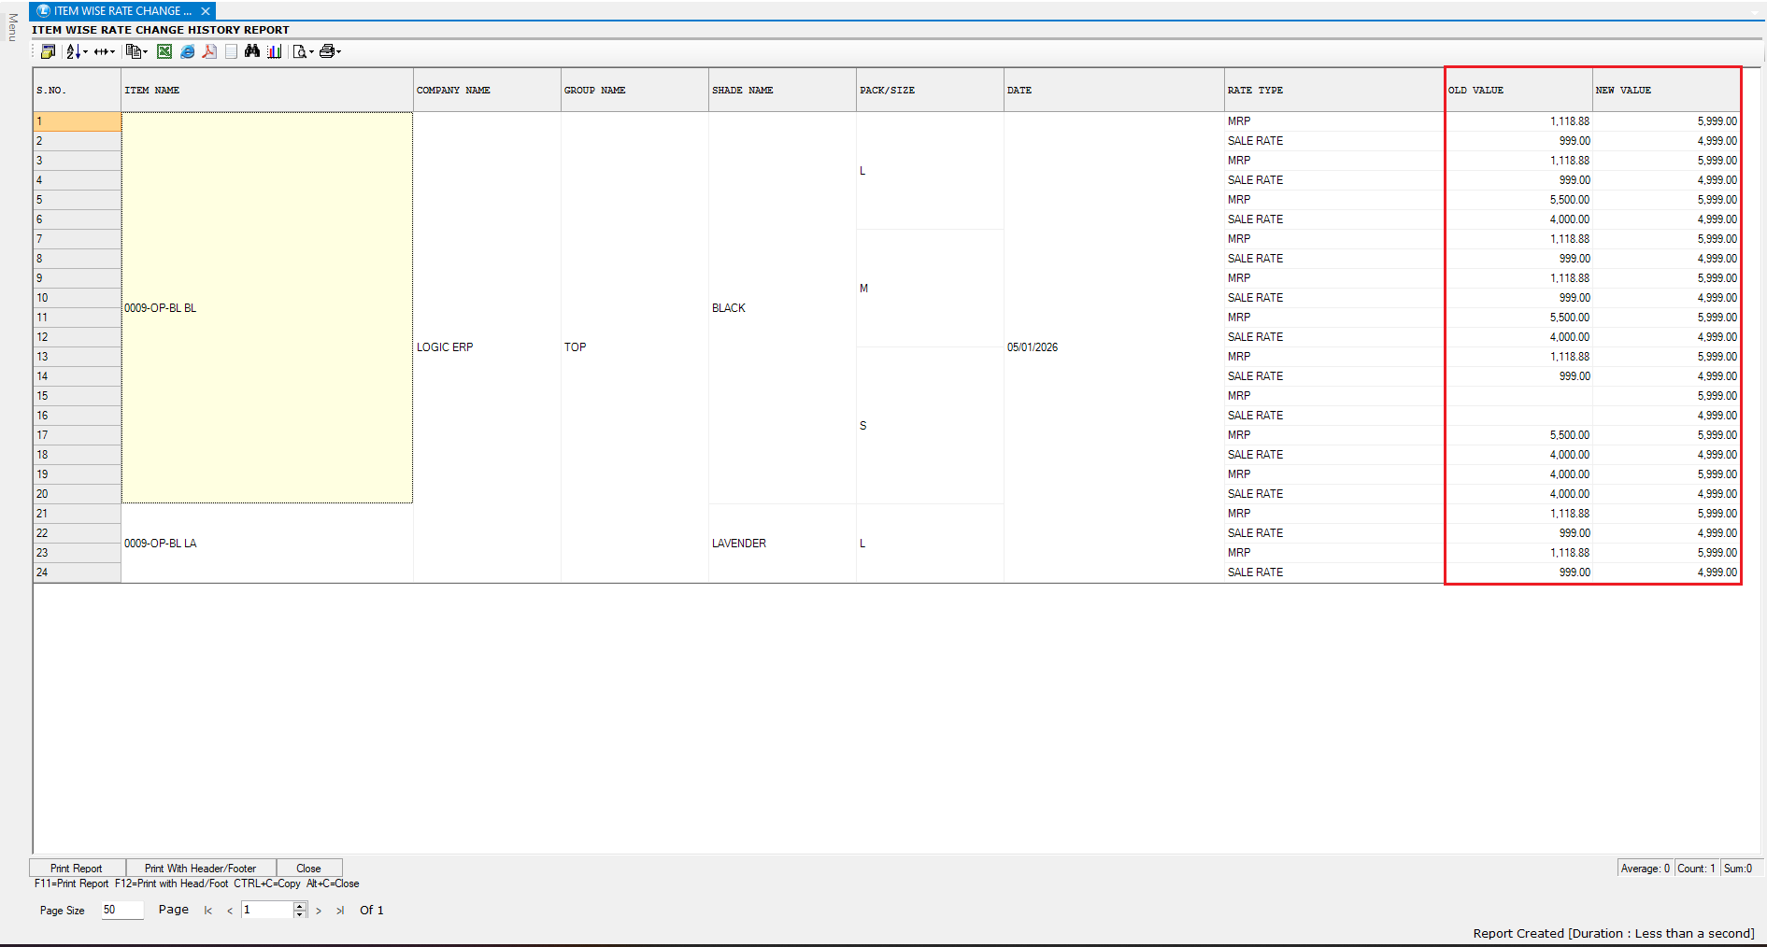Open the printer options dropdown arrow

[338, 52]
